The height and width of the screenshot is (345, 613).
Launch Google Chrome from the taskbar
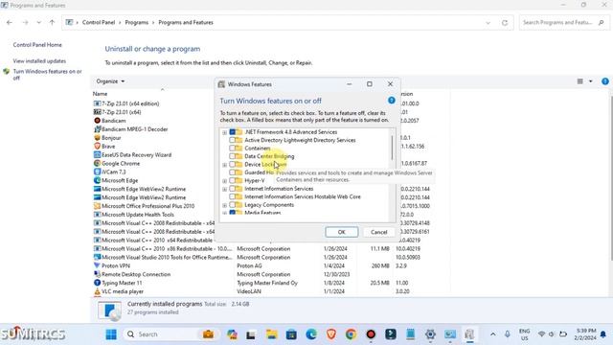tap(352, 334)
